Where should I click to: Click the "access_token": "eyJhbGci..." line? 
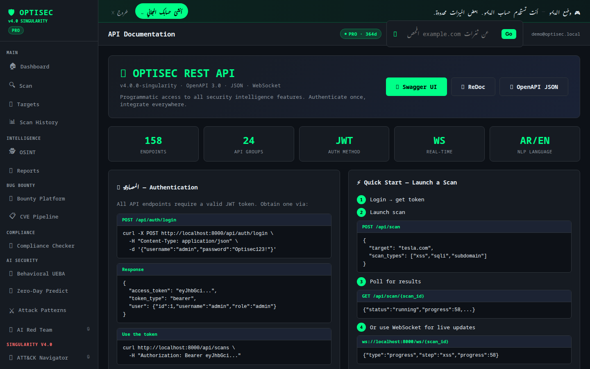[x=172, y=291]
